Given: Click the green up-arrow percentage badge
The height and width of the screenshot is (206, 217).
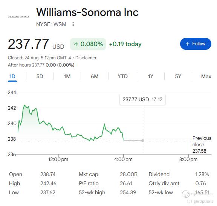Looking at the screenshot, I should point(88,44).
